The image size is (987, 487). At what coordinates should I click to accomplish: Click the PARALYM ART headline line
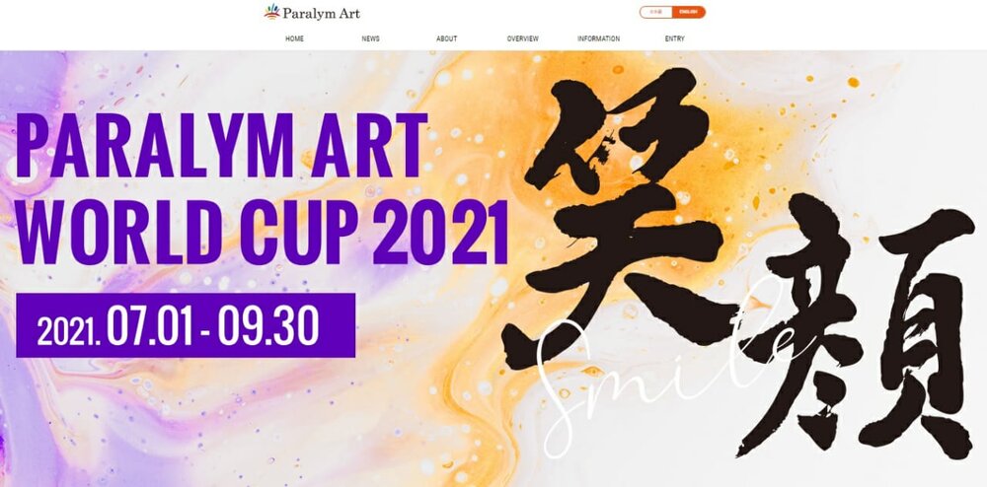click(222, 146)
